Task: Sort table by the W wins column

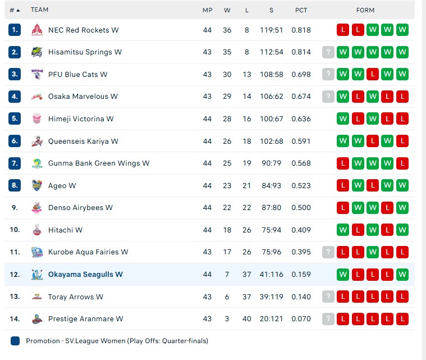Action: [x=227, y=10]
